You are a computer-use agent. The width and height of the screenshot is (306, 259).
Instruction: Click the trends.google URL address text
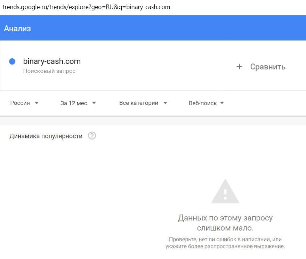[x=86, y=7]
